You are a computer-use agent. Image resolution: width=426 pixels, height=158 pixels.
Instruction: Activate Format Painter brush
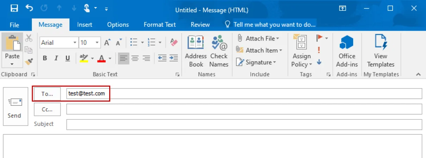click(29, 62)
